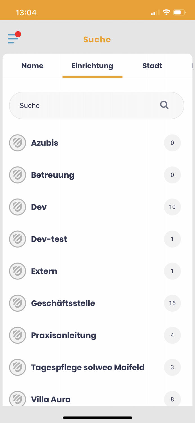Viewport: 195px width, 423px height.
Task: Tap the Tagespflege solweo Maifeld shield icon
Action: click(x=17, y=367)
